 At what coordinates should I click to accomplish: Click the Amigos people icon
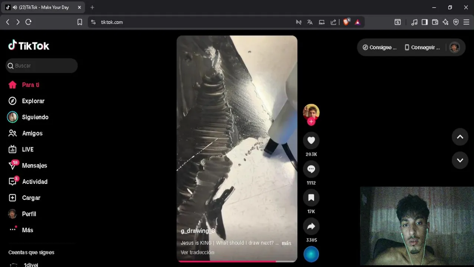(x=13, y=133)
